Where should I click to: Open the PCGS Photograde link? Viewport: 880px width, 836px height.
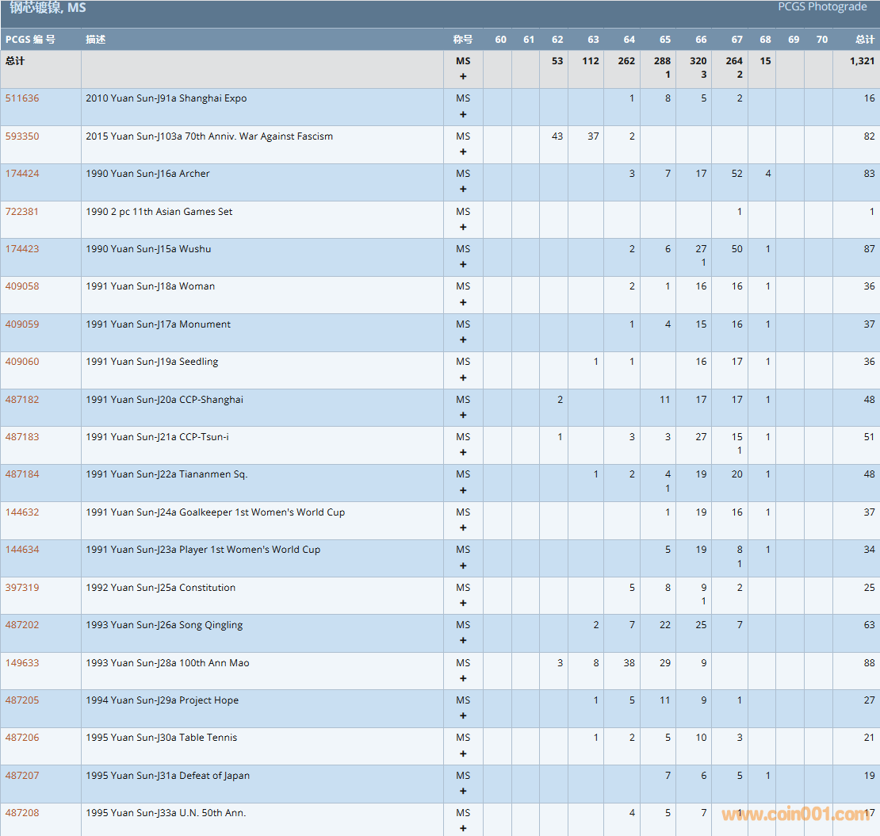(821, 7)
